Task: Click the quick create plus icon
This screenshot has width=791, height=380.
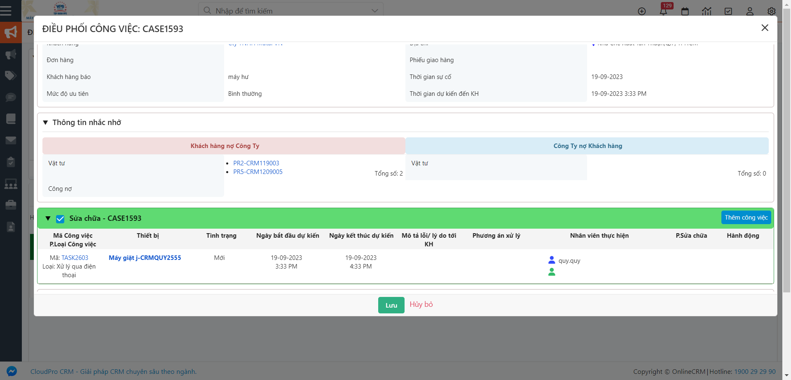Action: tap(642, 12)
